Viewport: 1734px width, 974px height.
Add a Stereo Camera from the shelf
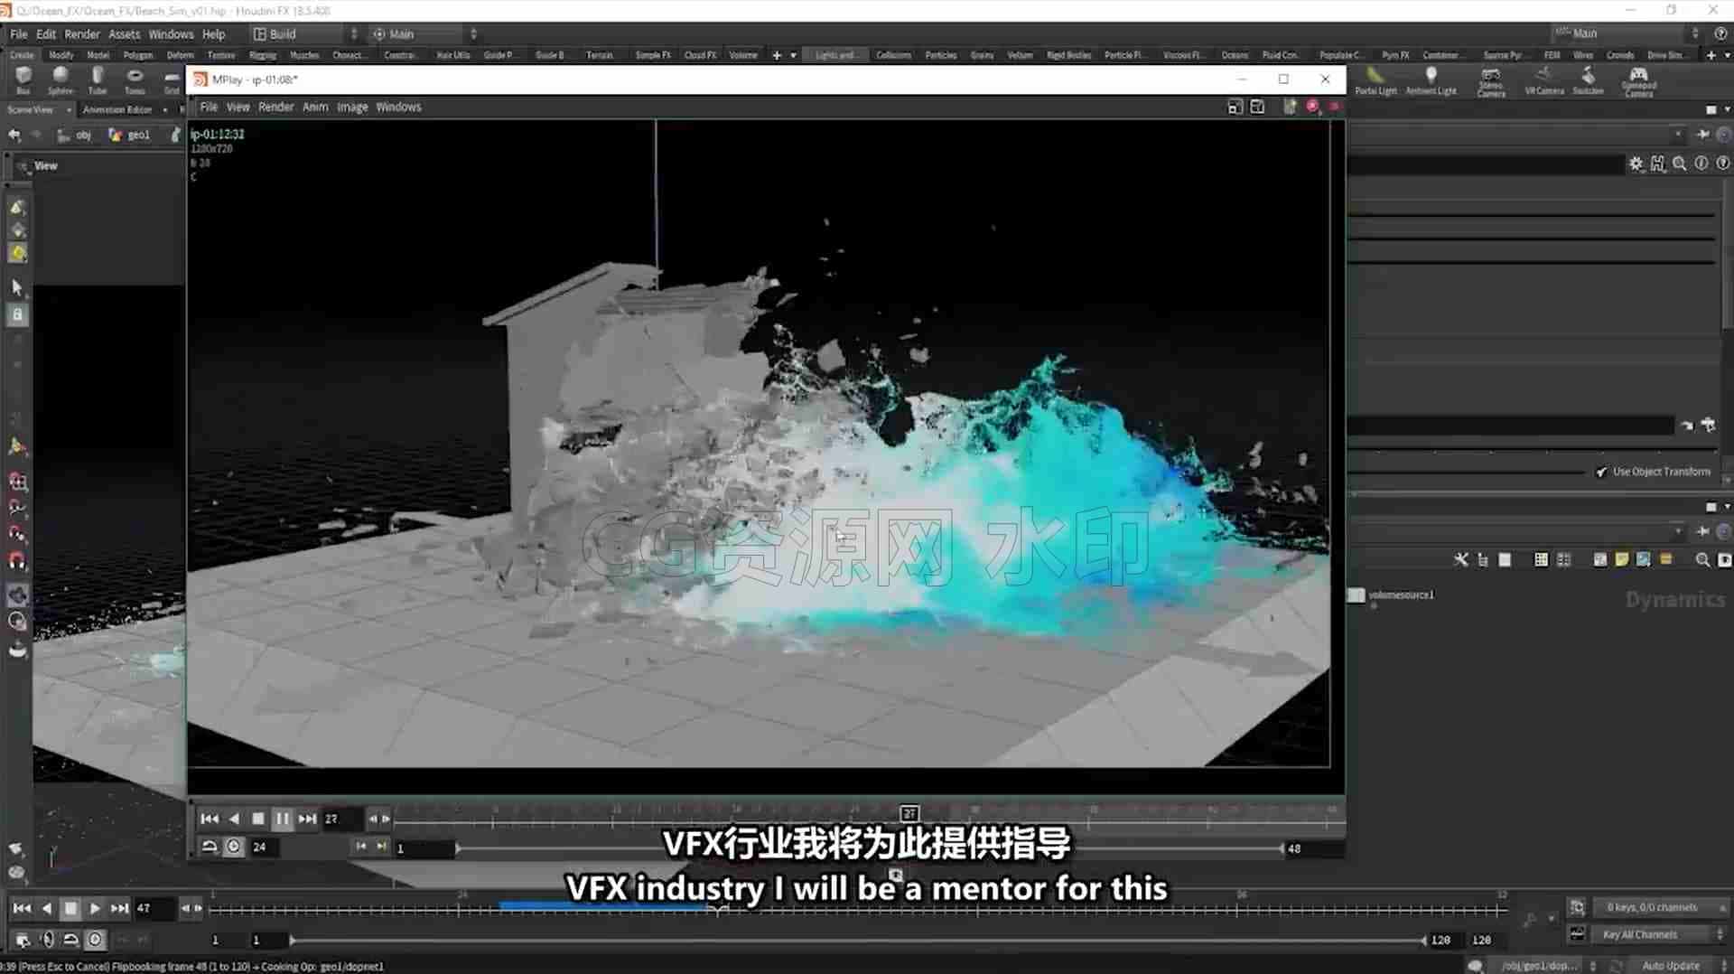click(1491, 81)
